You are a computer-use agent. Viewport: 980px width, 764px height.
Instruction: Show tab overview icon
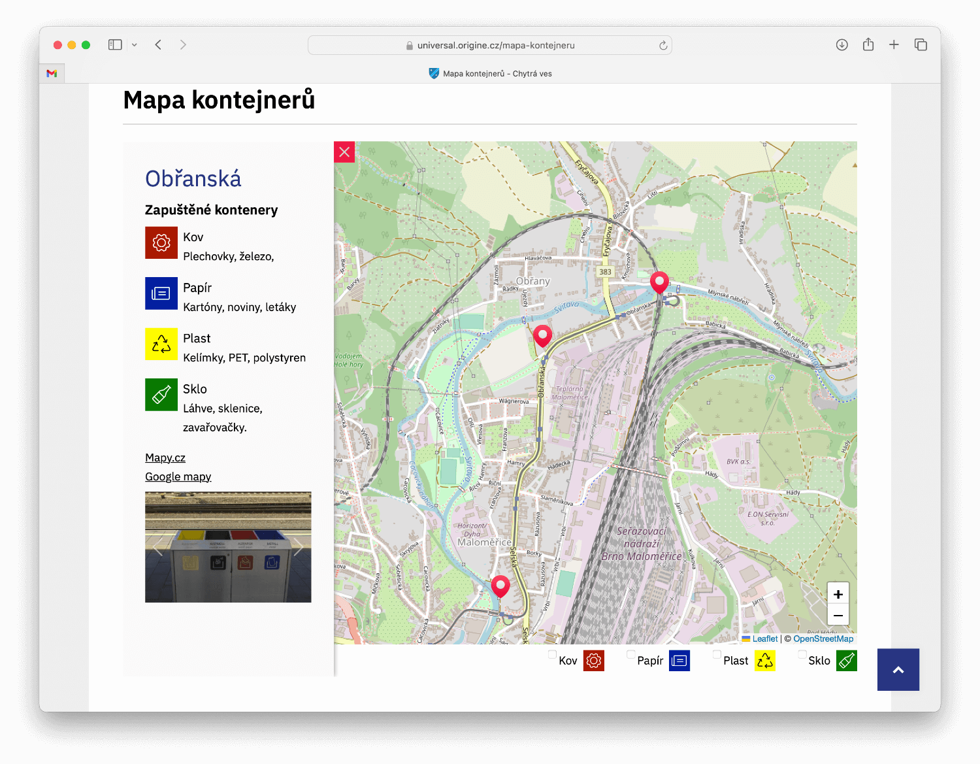point(921,44)
